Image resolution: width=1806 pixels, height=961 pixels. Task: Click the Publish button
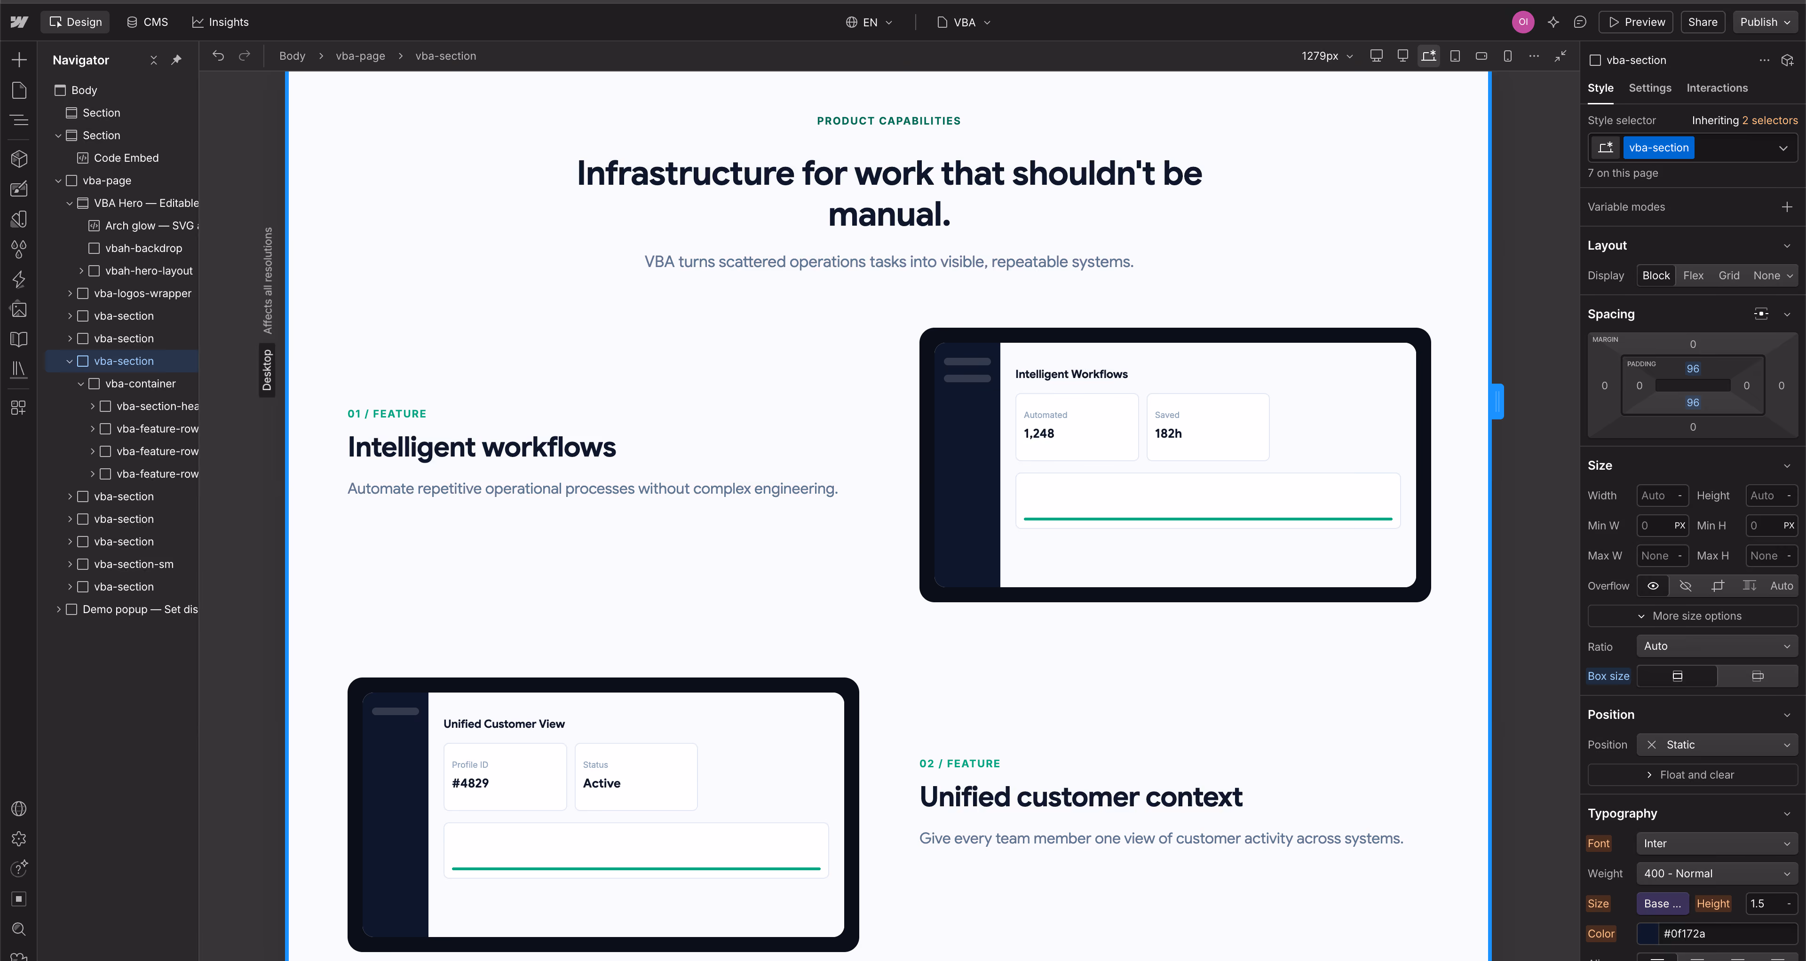tap(1765, 22)
